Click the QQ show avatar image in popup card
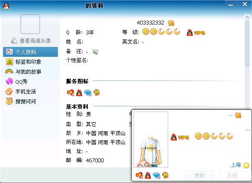 click(151, 140)
